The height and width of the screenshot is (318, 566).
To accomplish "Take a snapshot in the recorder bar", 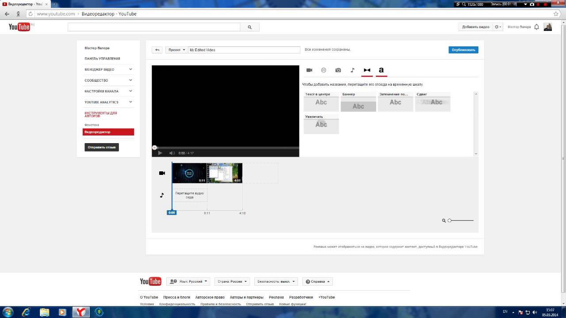I will tap(532, 4).
